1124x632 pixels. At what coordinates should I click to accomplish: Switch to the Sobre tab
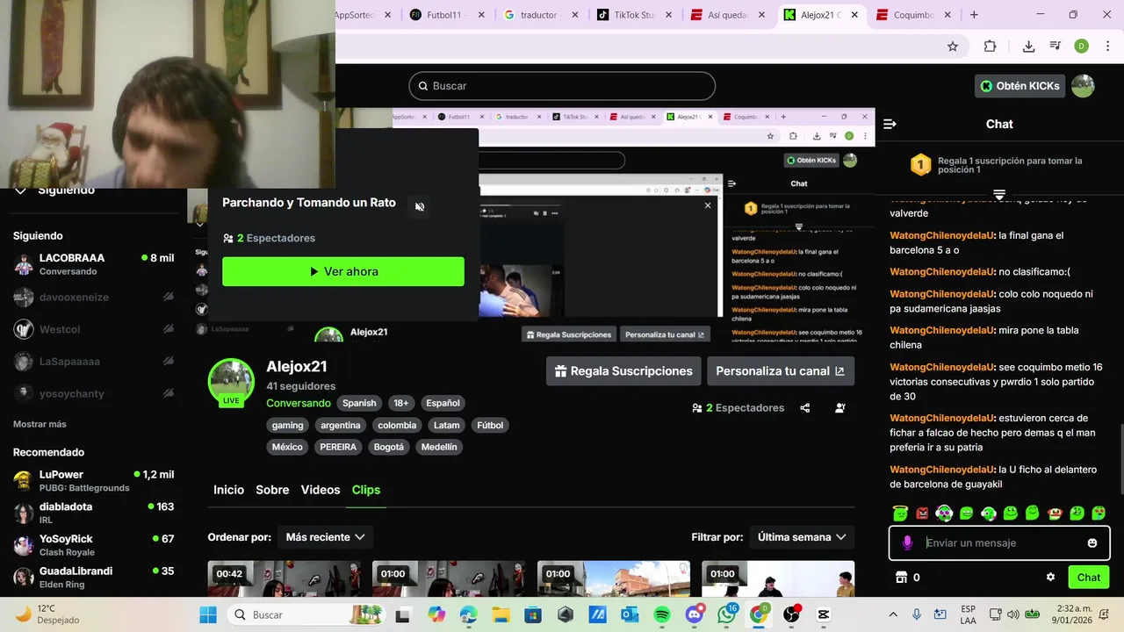click(x=272, y=490)
